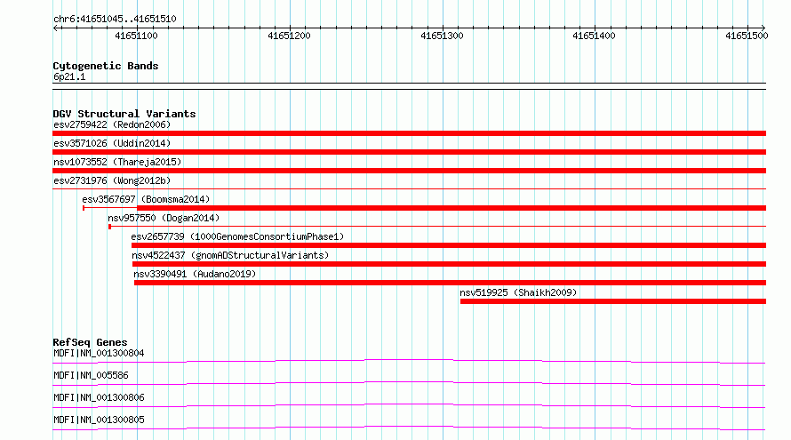Click the left arrow end of the ruler

coord(55,28)
